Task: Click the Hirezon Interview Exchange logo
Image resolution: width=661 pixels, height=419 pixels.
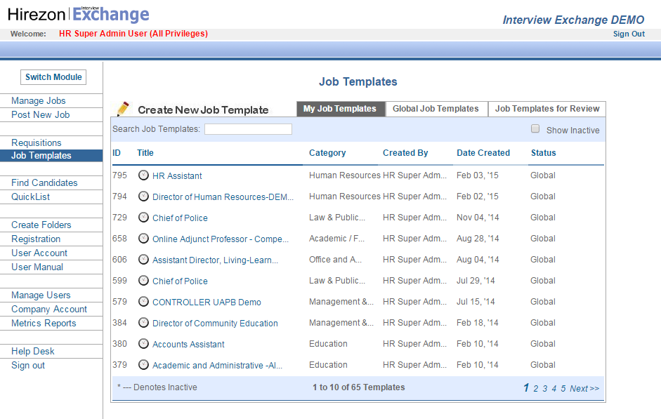Action: click(79, 14)
